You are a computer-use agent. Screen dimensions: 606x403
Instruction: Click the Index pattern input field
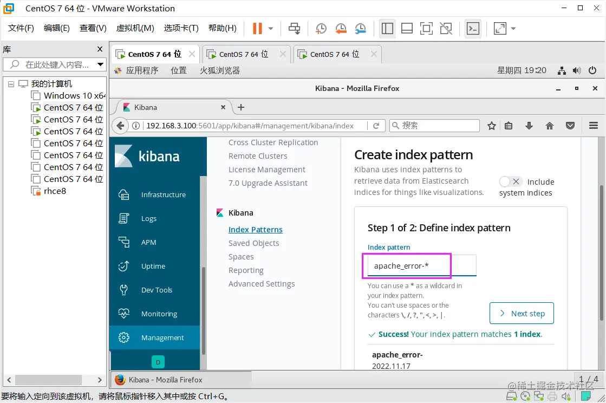(x=422, y=266)
